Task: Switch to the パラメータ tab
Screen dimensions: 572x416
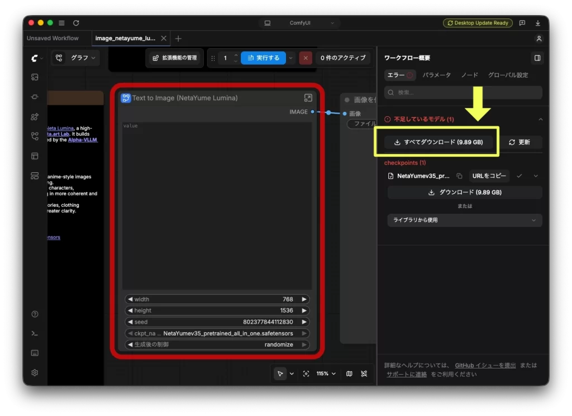Action: pyautogui.click(x=436, y=75)
